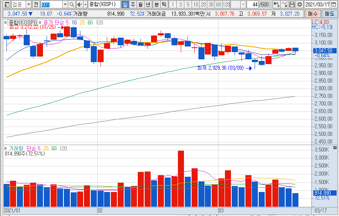Click the square before 거래량 legend

click(x=5, y=148)
